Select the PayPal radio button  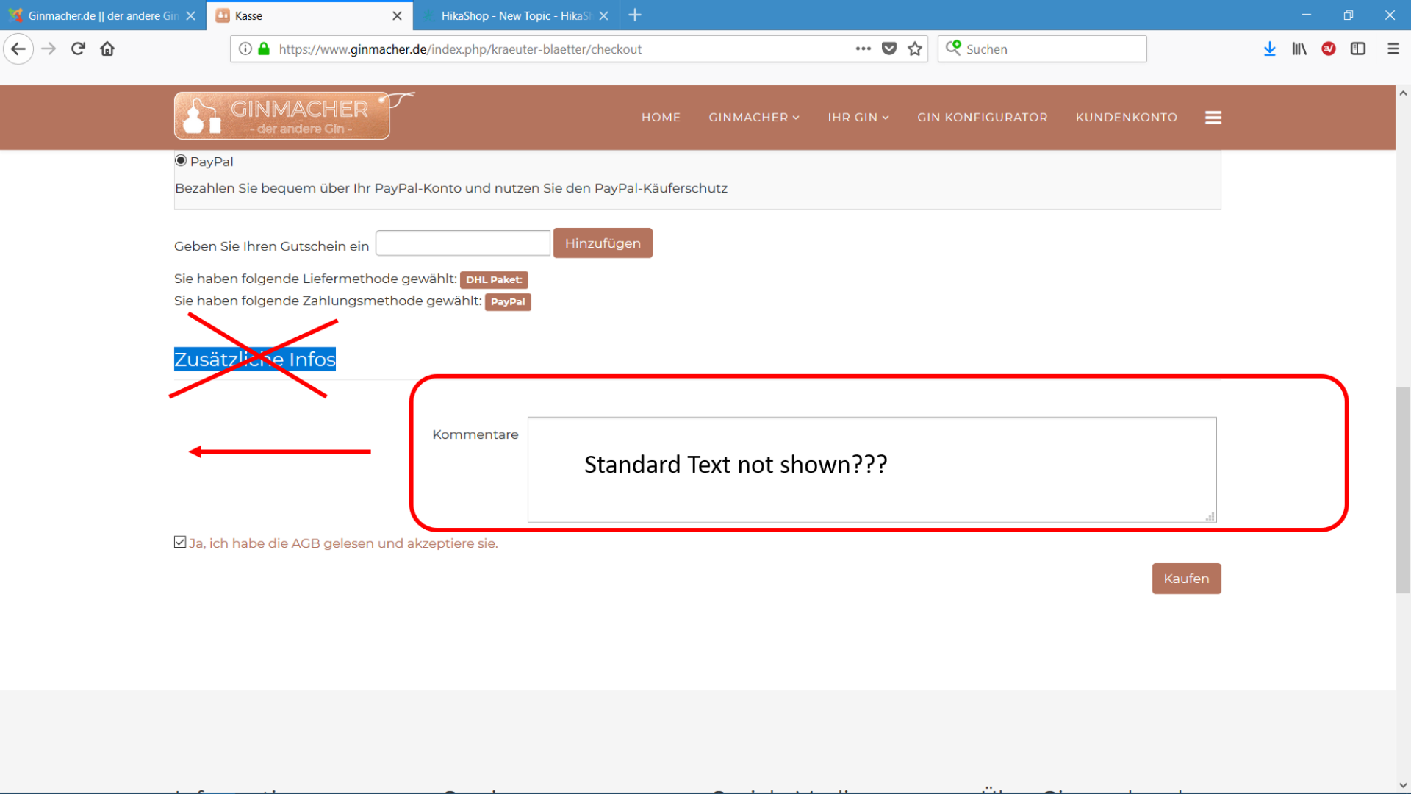point(181,161)
